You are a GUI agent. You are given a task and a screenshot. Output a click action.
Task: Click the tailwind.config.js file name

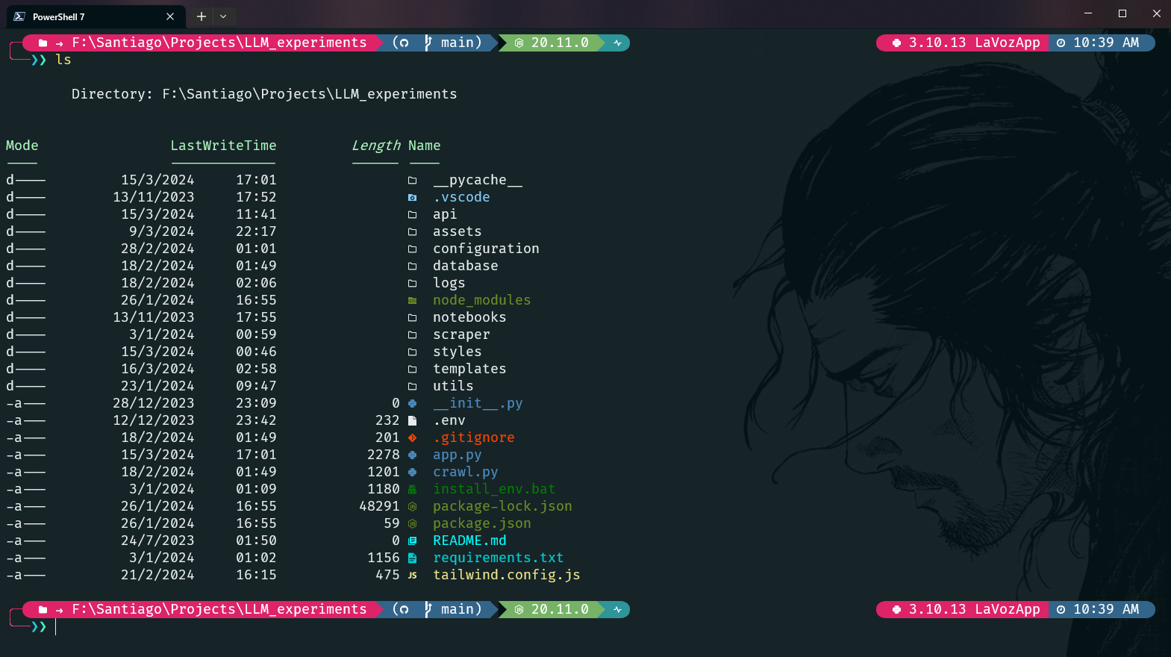pos(507,575)
